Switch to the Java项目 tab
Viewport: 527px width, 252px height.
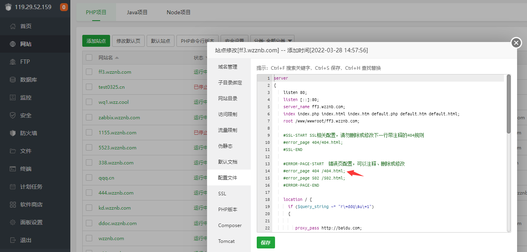137,12
